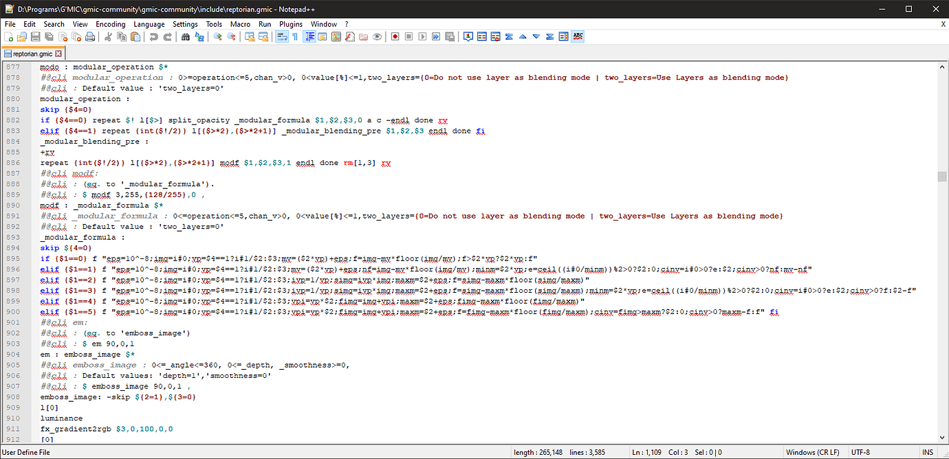The width and height of the screenshot is (949, 459).
Task: Play the recorded macro
Action: 422,36
